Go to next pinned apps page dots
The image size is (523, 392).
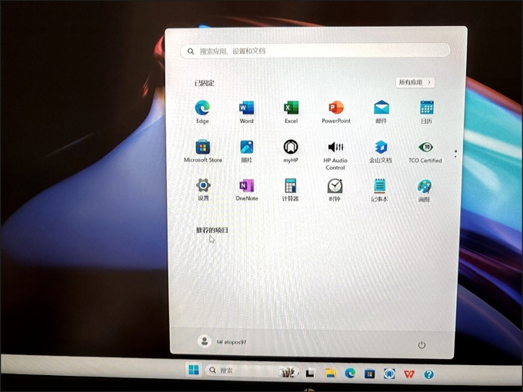point(455,154)
